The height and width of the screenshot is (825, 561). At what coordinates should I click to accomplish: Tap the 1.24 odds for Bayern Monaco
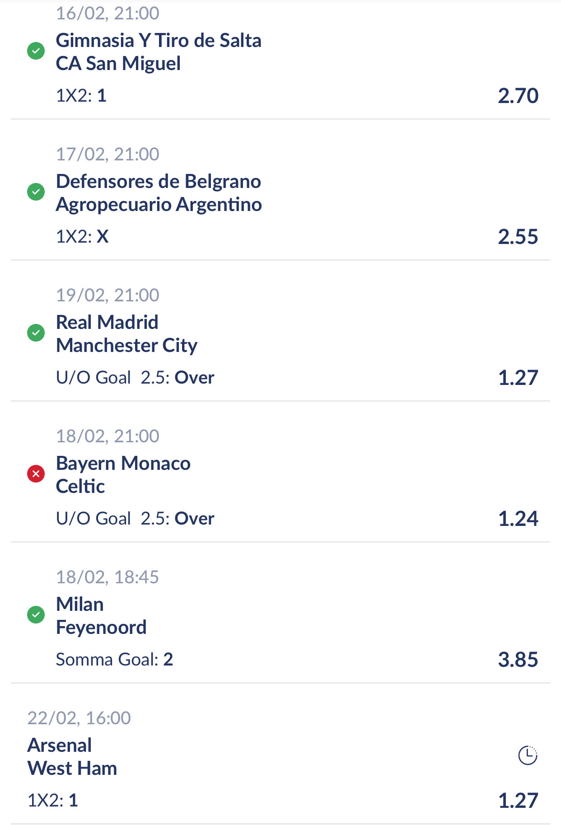pos(518,519)
